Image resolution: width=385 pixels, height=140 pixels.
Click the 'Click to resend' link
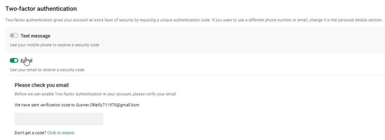coord(60,133)
